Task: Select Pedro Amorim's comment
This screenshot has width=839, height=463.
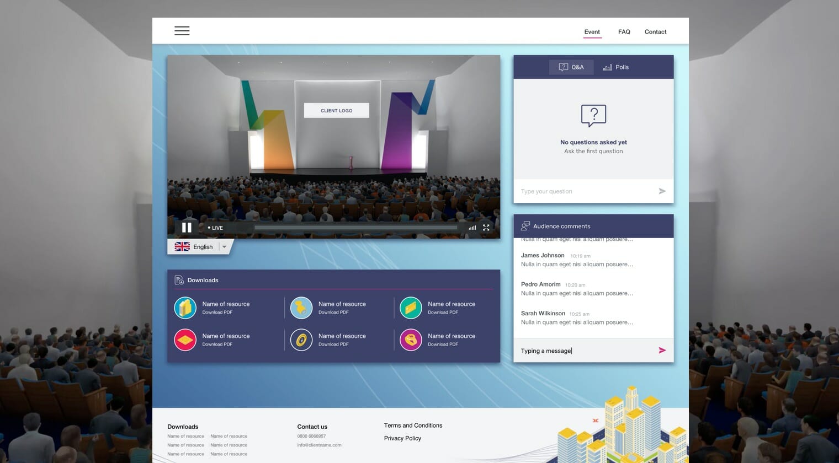Action: [577, 289]
